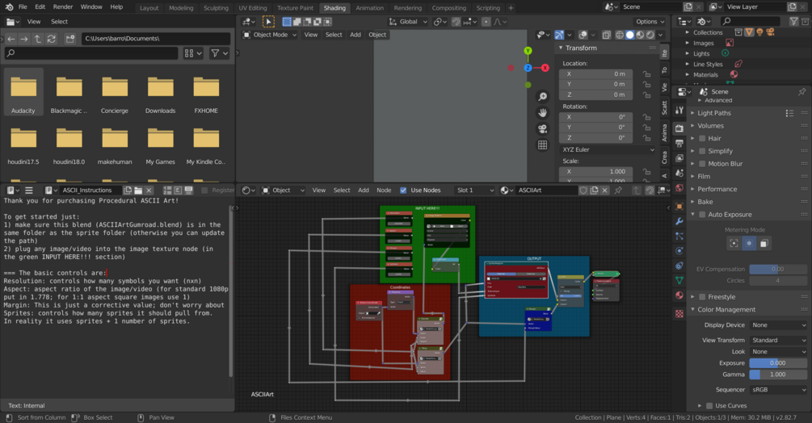Click the zoom magnifier in 3D viewport
This screenshot has height=423, width=812.
pos(543,97)
